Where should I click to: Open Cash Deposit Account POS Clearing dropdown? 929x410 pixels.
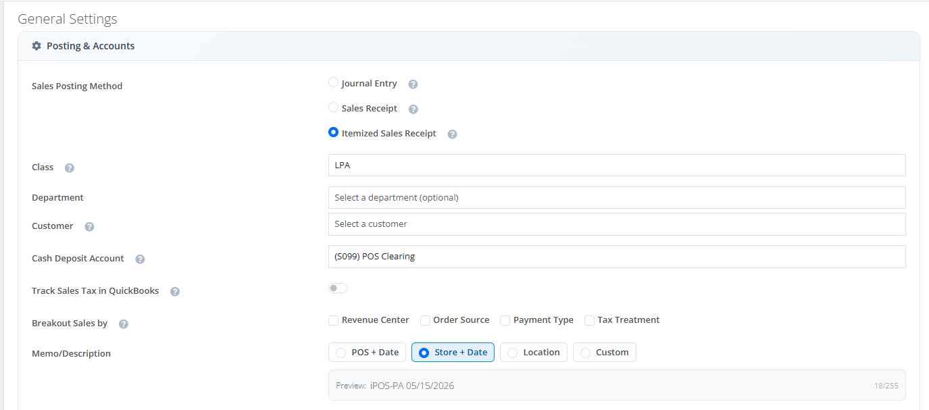(x=617, y=257)
